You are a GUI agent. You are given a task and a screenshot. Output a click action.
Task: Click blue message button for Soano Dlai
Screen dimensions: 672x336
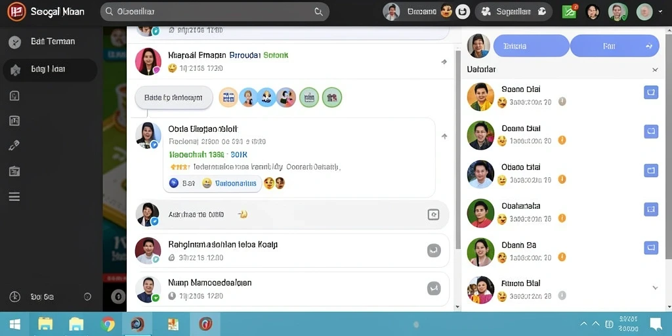pos(651,92)
